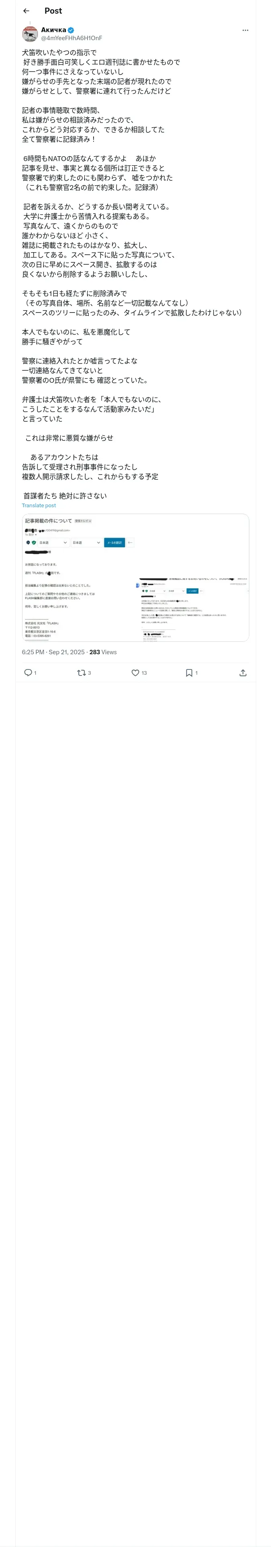This screenshot has height=1547, width=271.
Task: Click the 283 Views count
Action: [x=103, y=652]
